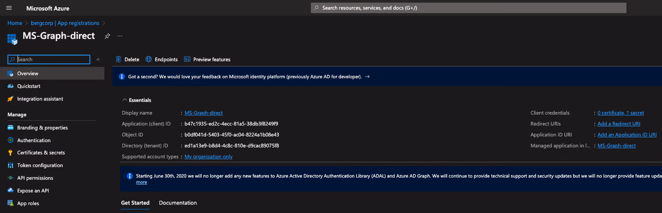Click Add a Redirect URI link
Image resolution: width=662 pixels, height=213 pixels.
click(619, 124)
